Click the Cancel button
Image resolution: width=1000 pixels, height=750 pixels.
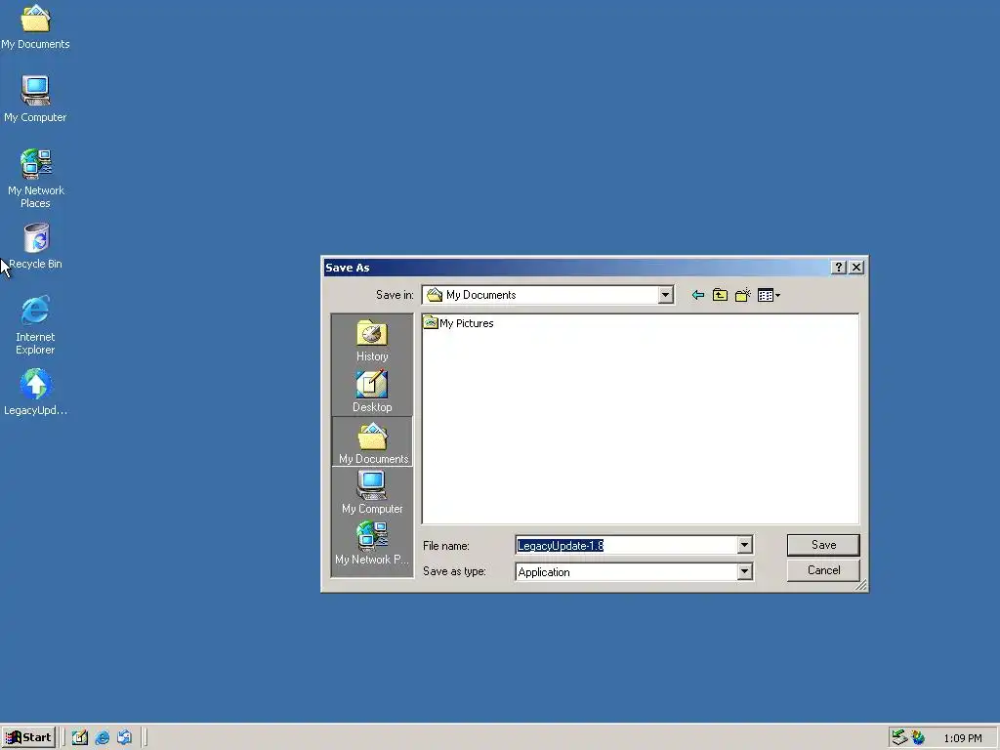[823, 570]
